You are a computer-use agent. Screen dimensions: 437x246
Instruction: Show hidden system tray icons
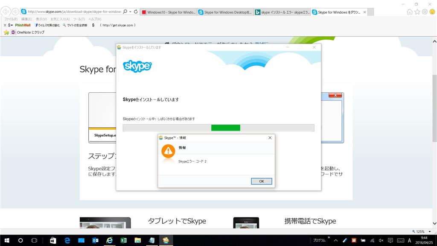pyautogui.click(x=336, y=240)
